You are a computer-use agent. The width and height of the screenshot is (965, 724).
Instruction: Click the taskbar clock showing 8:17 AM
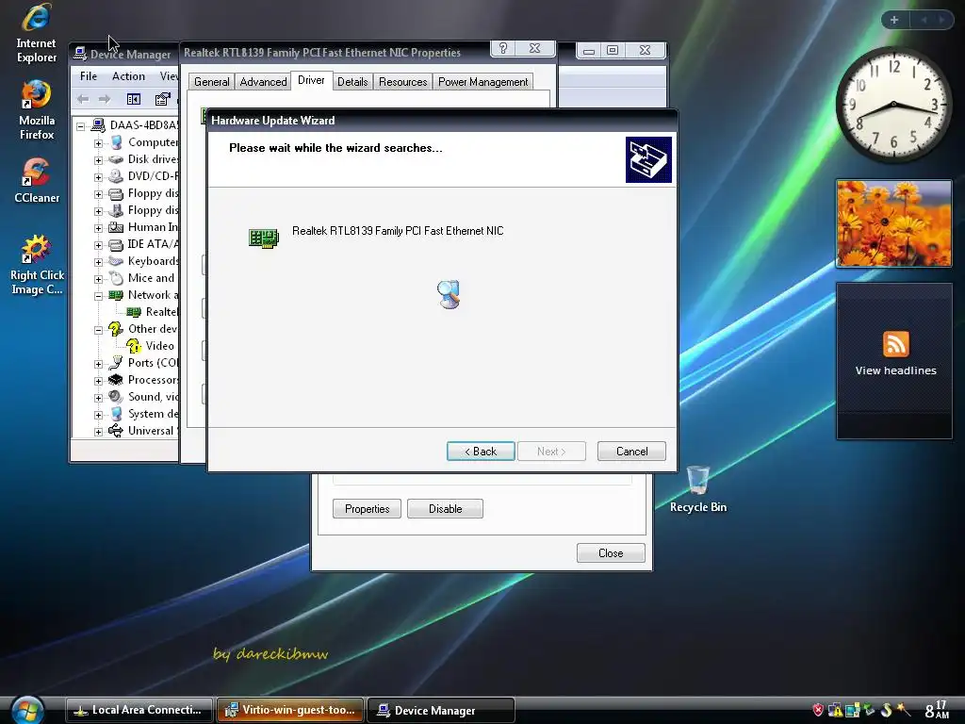pos(937,710)
